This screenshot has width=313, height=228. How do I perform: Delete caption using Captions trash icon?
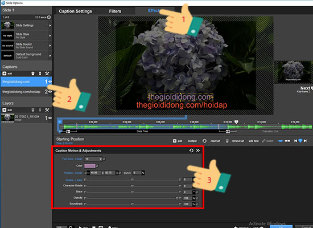(x=33, y=74)
